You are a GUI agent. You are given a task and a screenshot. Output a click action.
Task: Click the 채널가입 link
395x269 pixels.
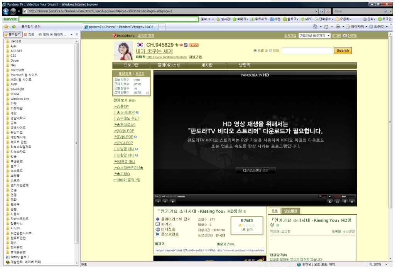195,57
